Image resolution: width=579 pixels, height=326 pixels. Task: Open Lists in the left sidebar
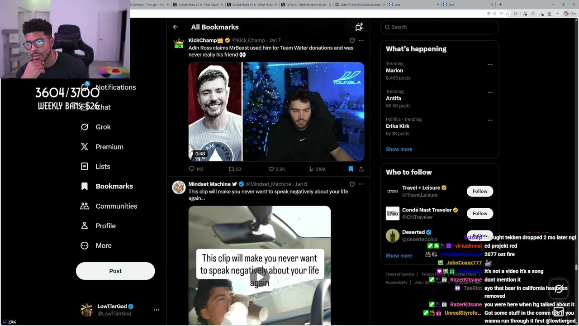tap(95, 167)
